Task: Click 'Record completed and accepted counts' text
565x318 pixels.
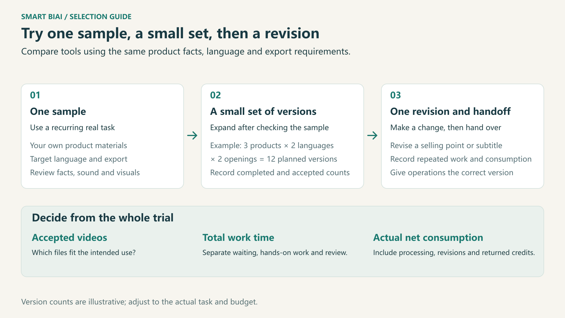Action: click(280, 173)
